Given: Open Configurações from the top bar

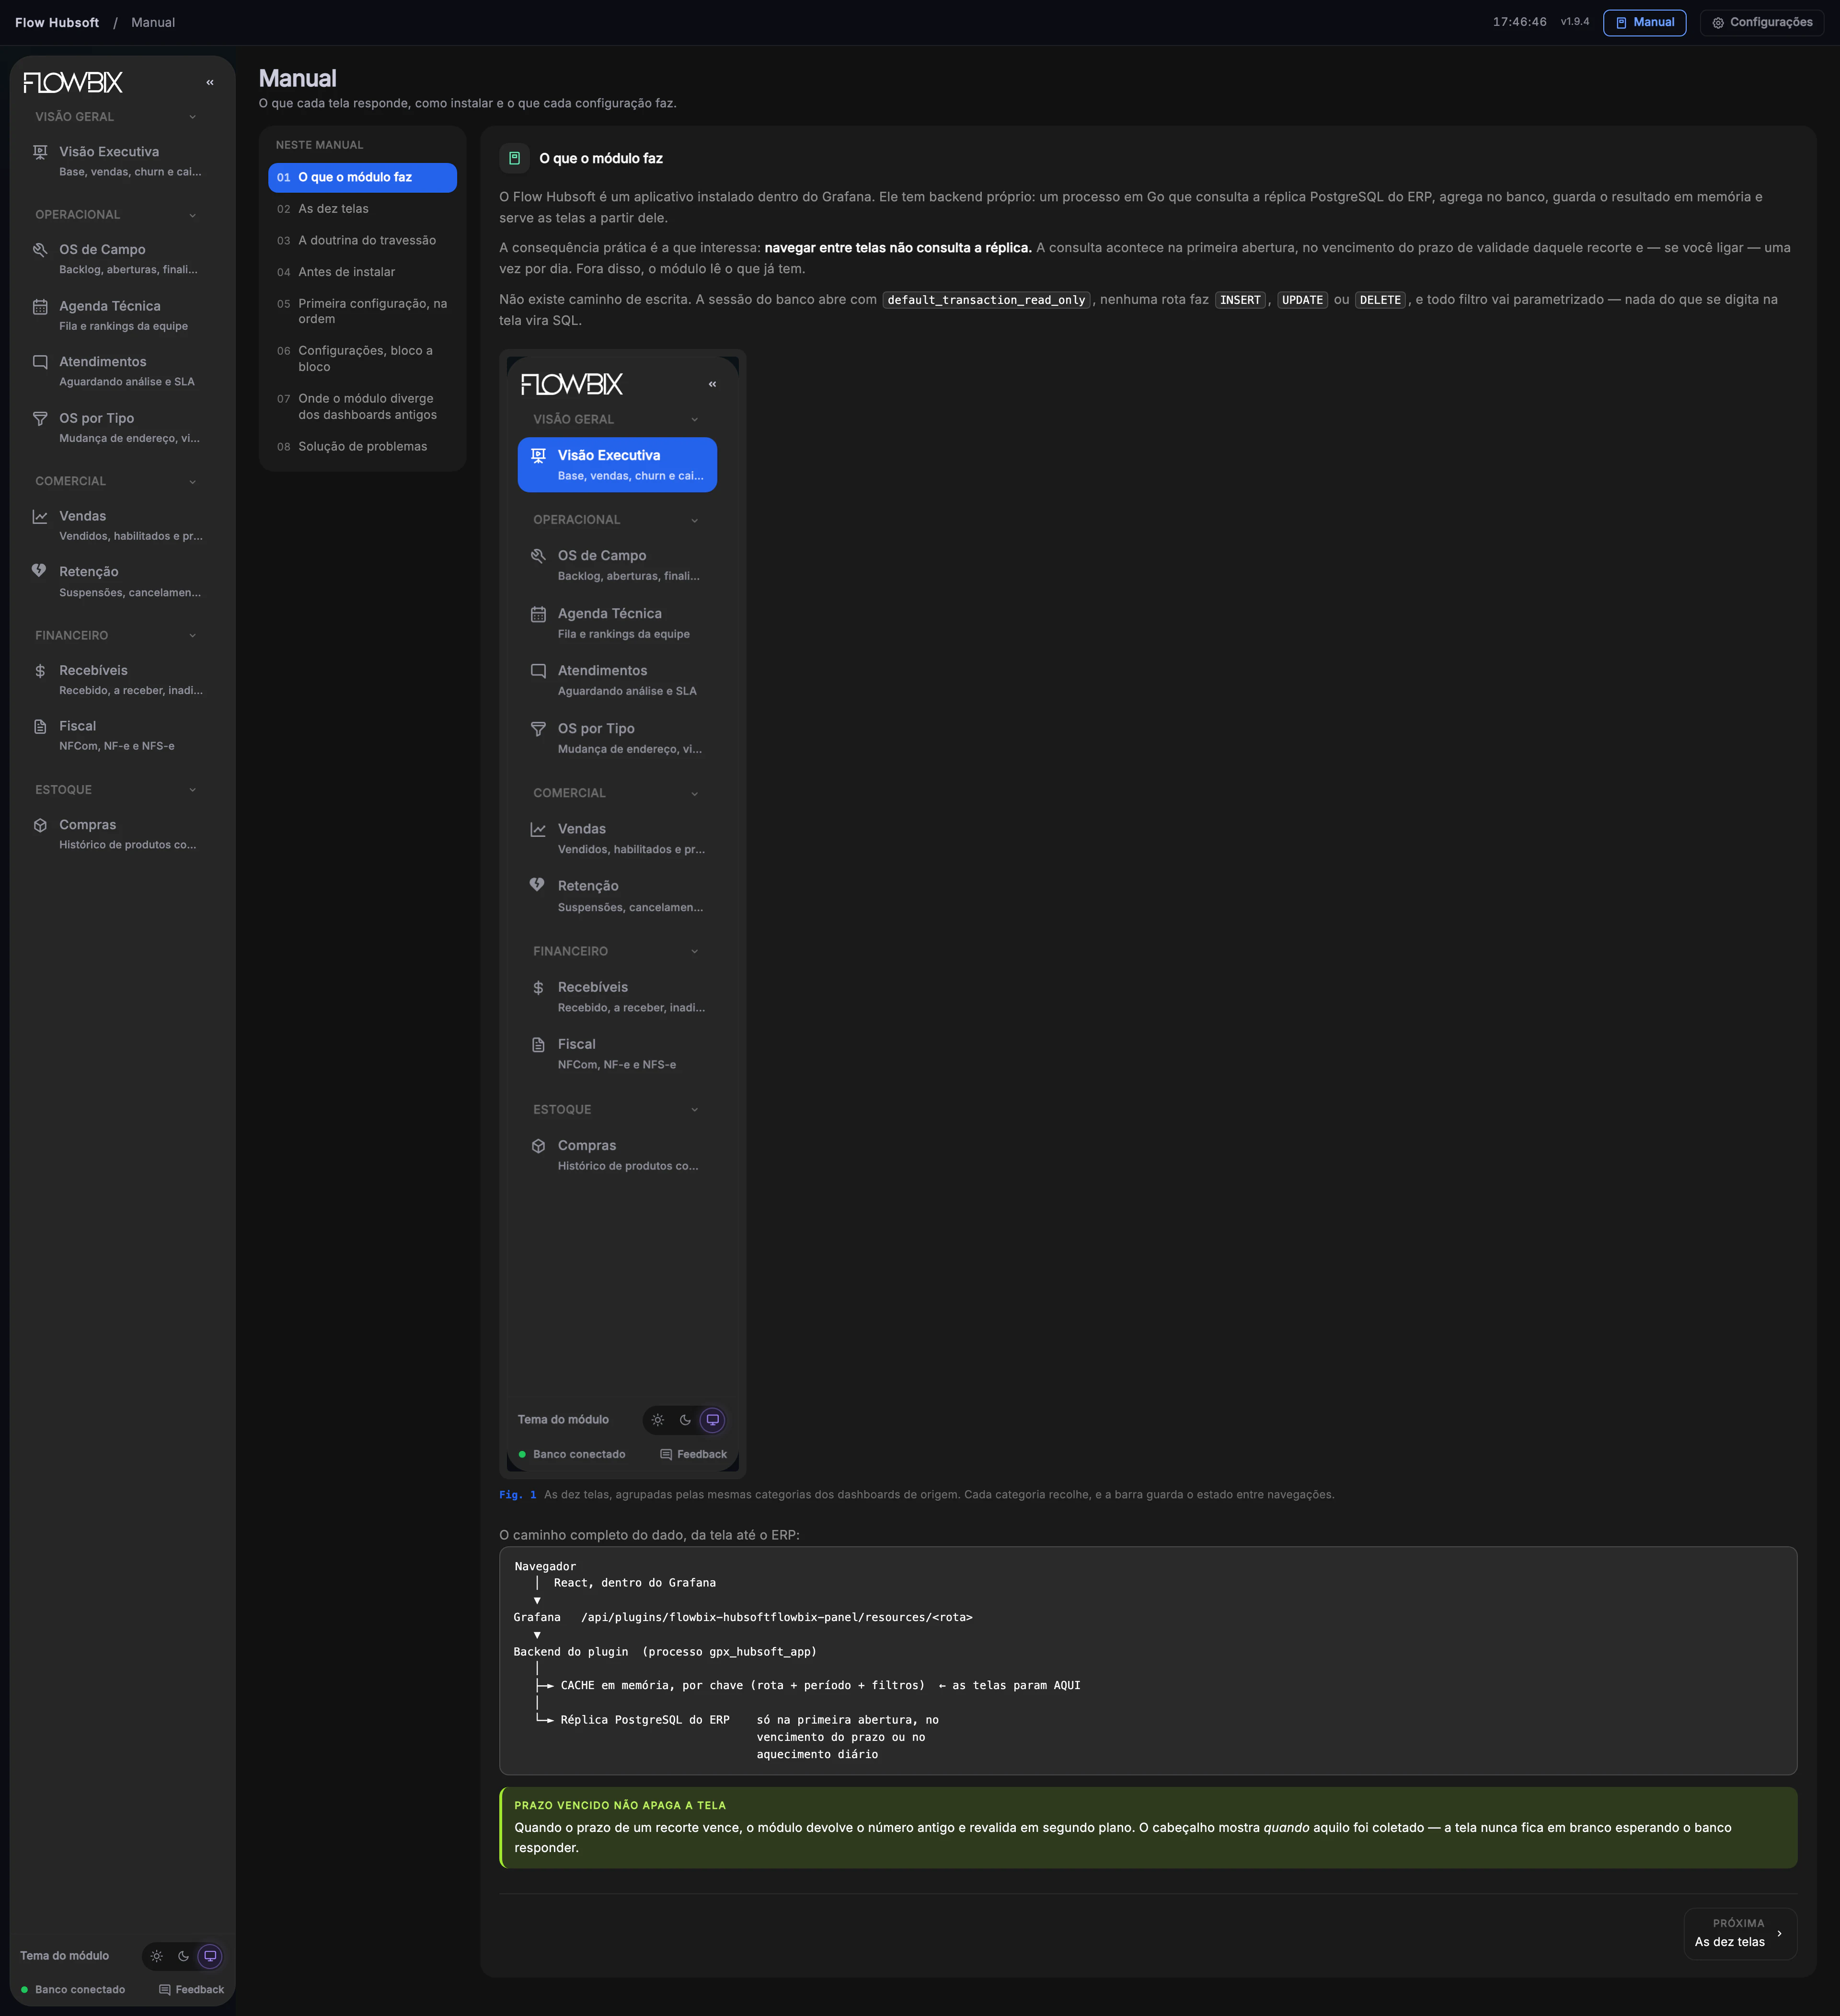Looking at the screenshot, I should pyautogui.click(x=1762, y=22).
